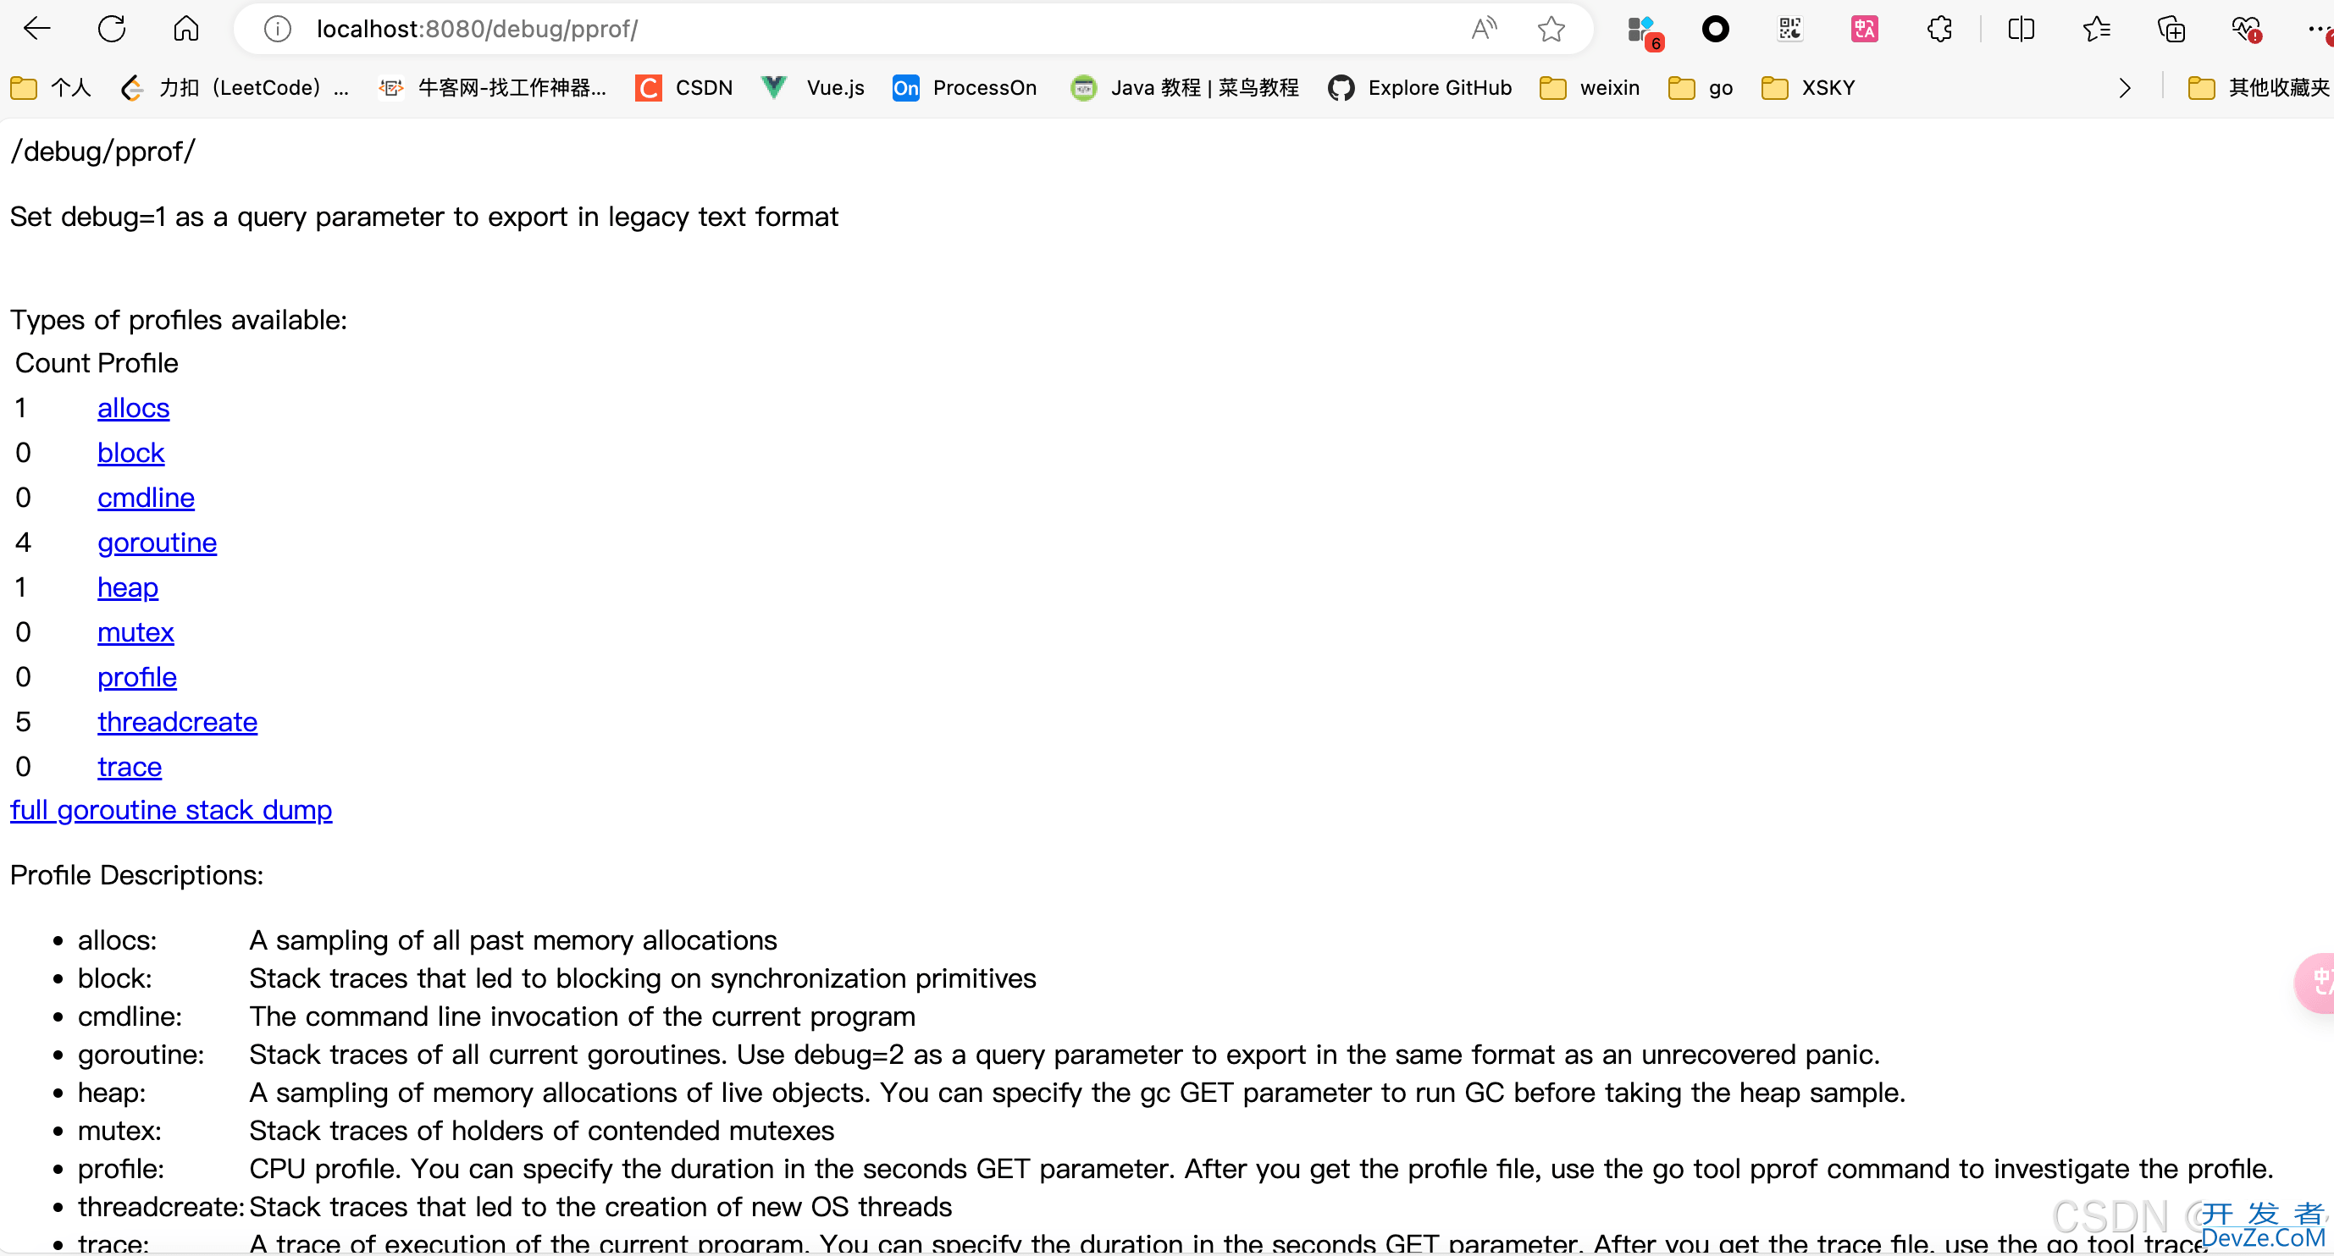Click the bookmark star icon
The height and width of the screenshot is (1256, 2334).
point(1551,28)
